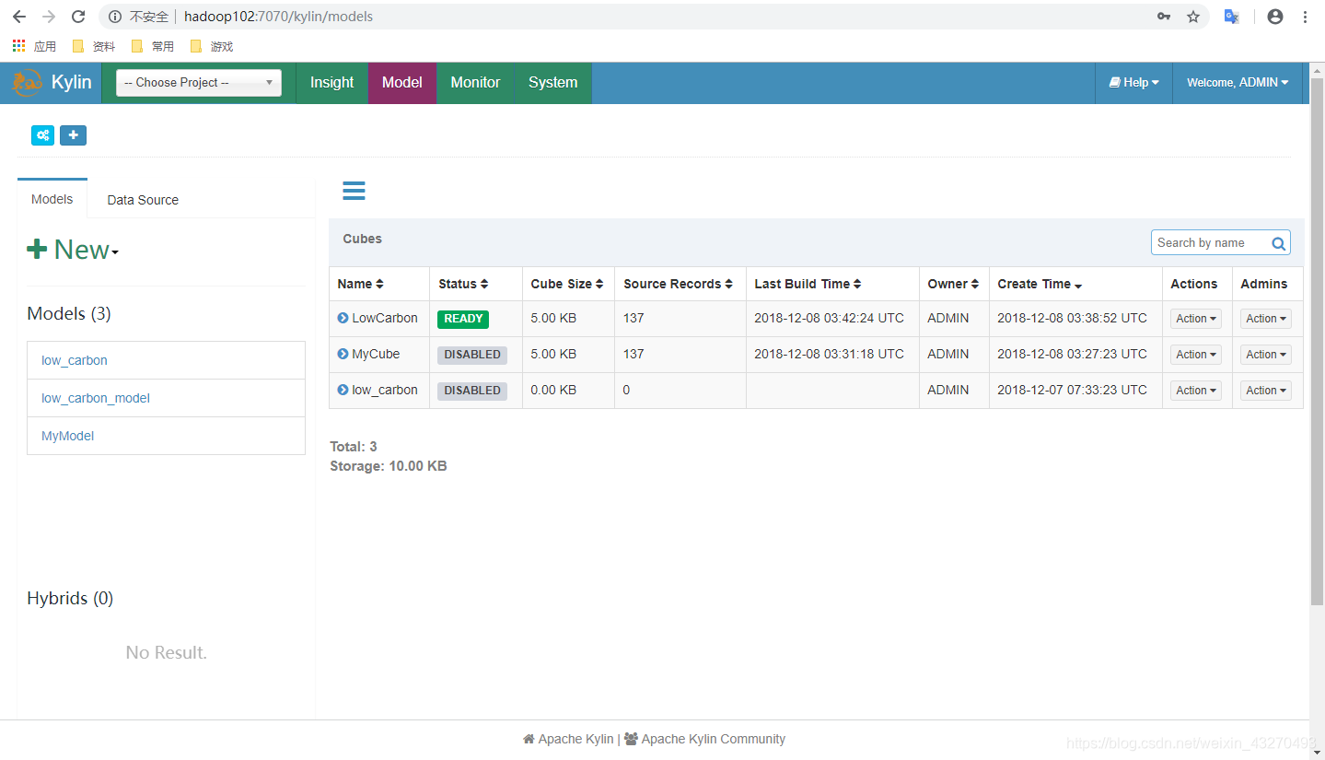Expand low_carbon cube row arrow icon
Image resolution: width=1325 pixels, height=760 pixels.
click(343, 390)
